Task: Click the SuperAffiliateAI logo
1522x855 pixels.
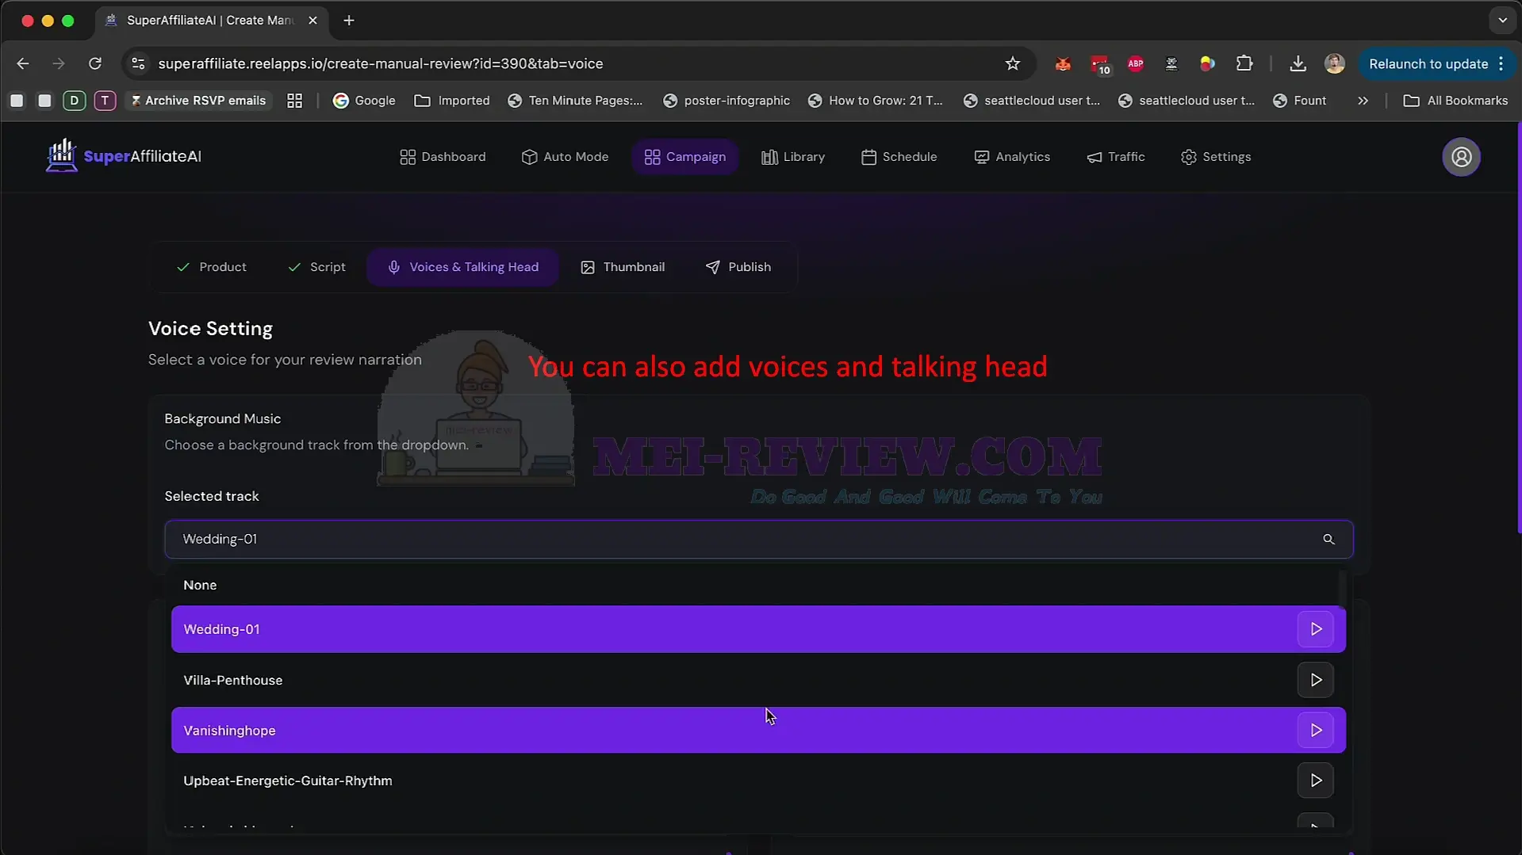Action: click(124, 156)
